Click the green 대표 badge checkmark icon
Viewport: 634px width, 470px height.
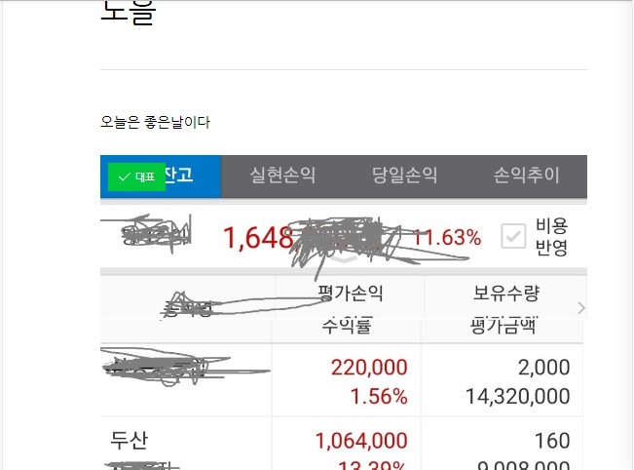coord(124,176)
